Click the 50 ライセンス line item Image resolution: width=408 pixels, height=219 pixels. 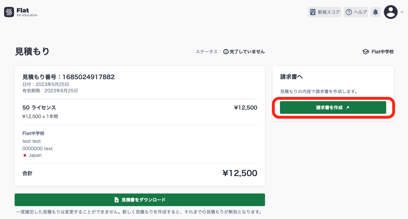point(39,107)
